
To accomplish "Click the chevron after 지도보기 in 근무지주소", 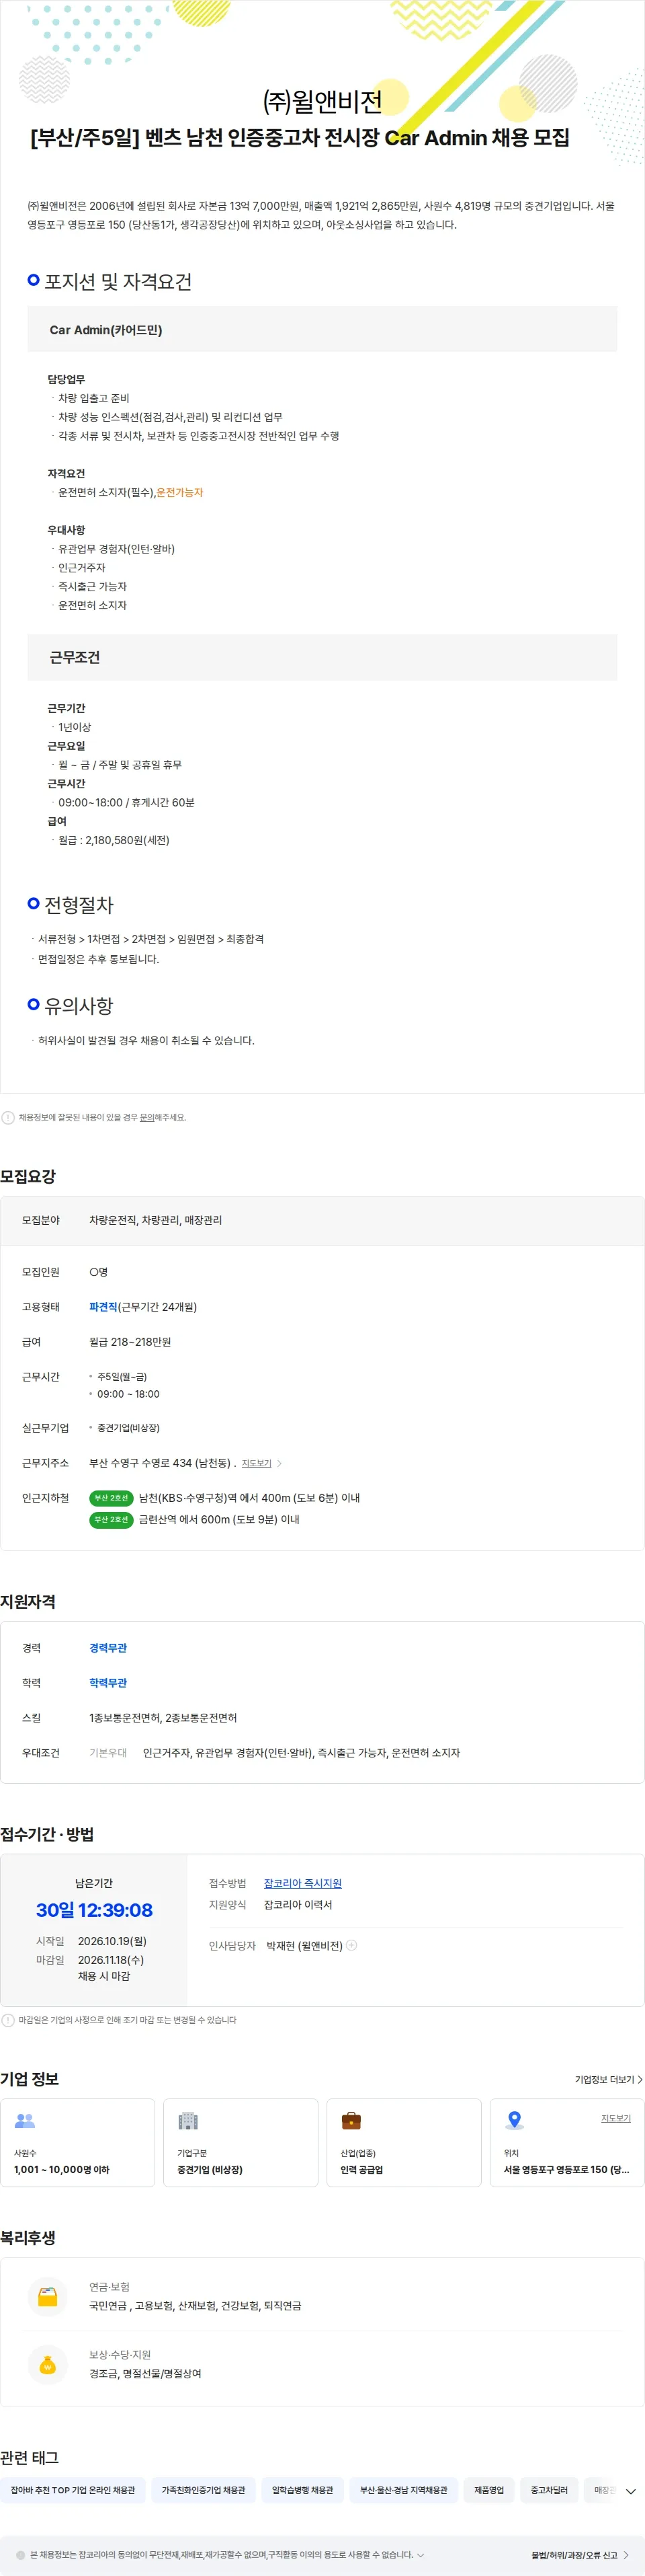I will (279, 1463).
